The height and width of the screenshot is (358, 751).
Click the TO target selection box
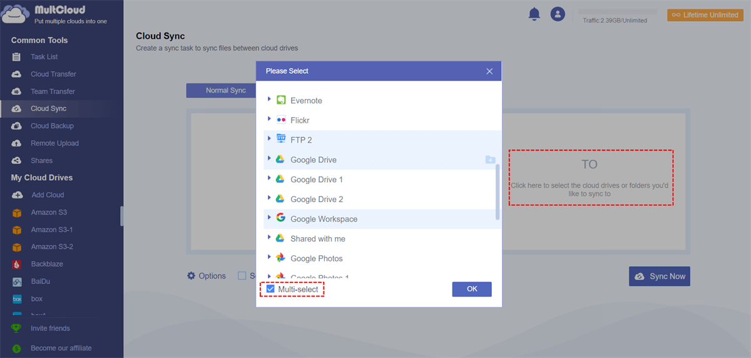click(x=591, y=178)
